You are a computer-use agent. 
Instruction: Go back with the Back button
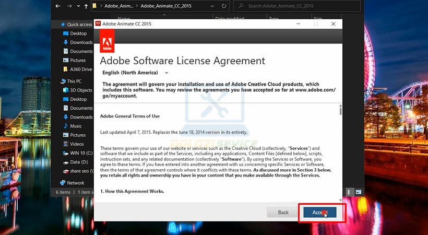pos(283,213)
